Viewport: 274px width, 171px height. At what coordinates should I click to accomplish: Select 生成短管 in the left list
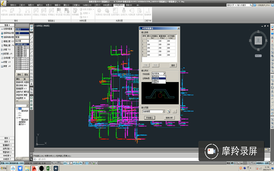pos(7,58)
